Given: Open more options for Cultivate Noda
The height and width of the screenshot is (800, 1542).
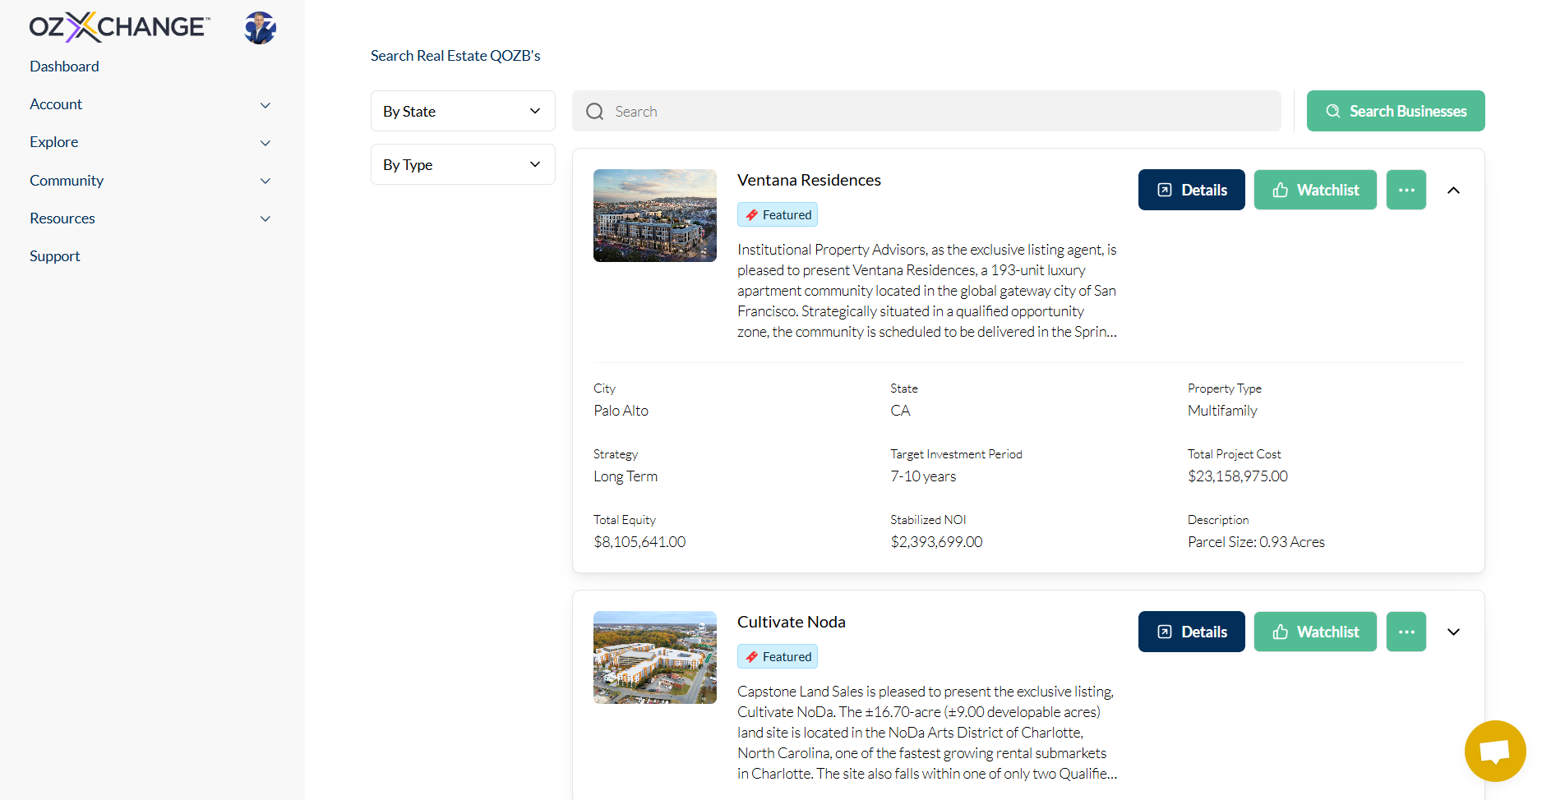Looking at the screenshot, I should pyautogui.click(x=1406, y=632).
